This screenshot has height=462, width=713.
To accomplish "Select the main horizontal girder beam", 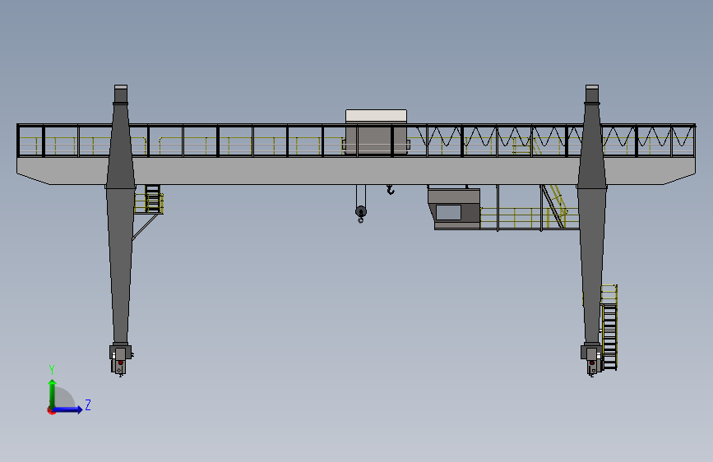I will [356, 170].
